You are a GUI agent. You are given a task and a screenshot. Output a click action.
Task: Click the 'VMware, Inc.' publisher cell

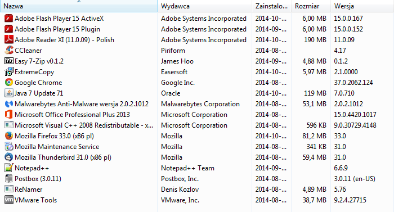click(x=180, y=200)
